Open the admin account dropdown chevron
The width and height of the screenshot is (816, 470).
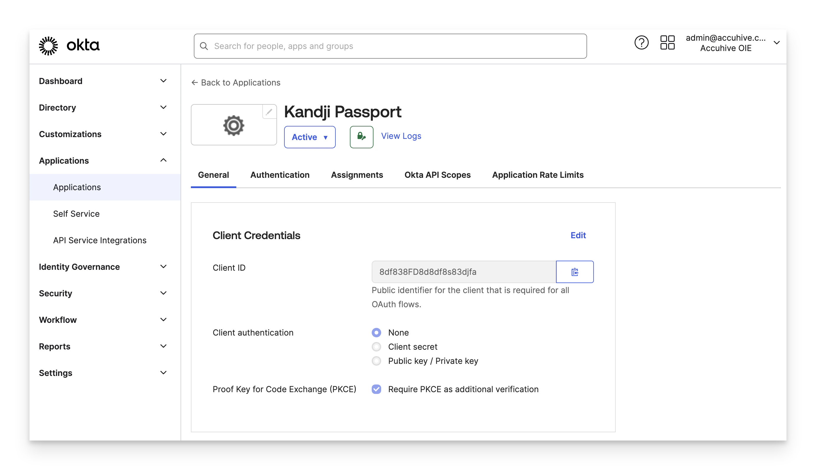coord(777,43)
